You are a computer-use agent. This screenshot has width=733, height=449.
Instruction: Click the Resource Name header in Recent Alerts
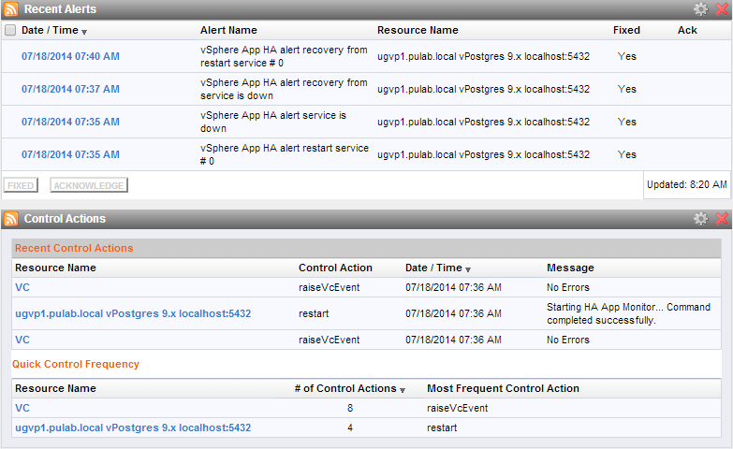(418, 30)
